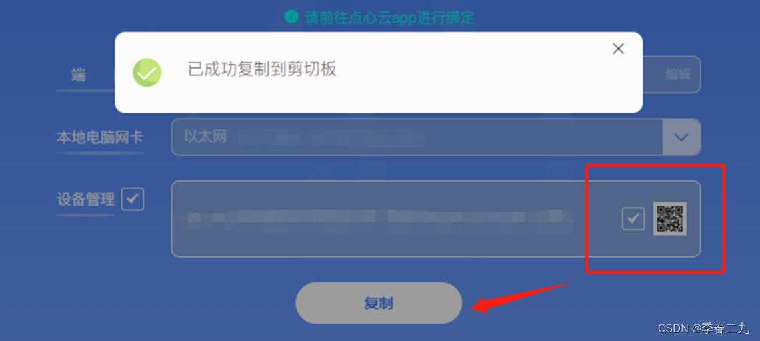Click the 复制 copy button
Viewport: 760px width, 341px height.
tap(379, 303)
